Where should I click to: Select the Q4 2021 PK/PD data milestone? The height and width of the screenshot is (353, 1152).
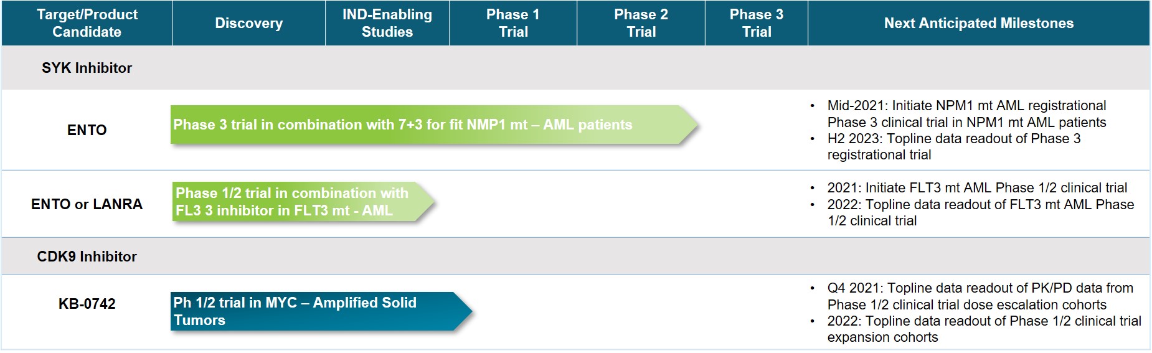tap(980, 296)
